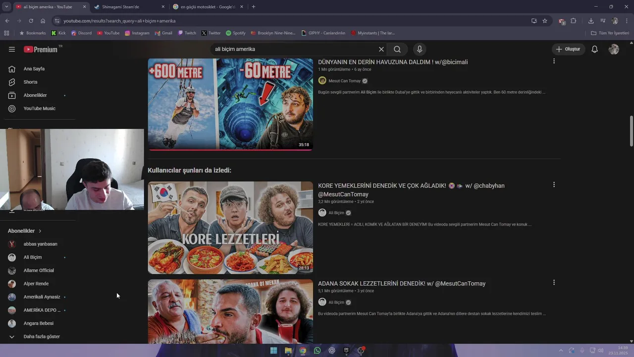Expand the Abonelikler section chevron
This screenshot has height=357, width=634.
(40, 231)
